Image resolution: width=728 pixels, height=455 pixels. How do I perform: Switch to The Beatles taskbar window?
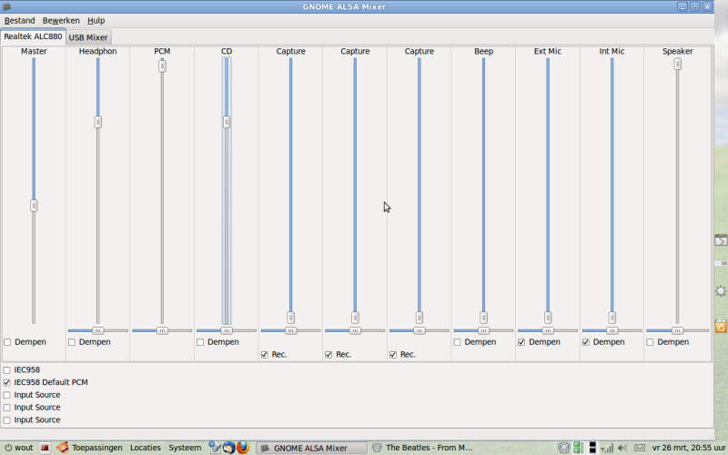428,448
